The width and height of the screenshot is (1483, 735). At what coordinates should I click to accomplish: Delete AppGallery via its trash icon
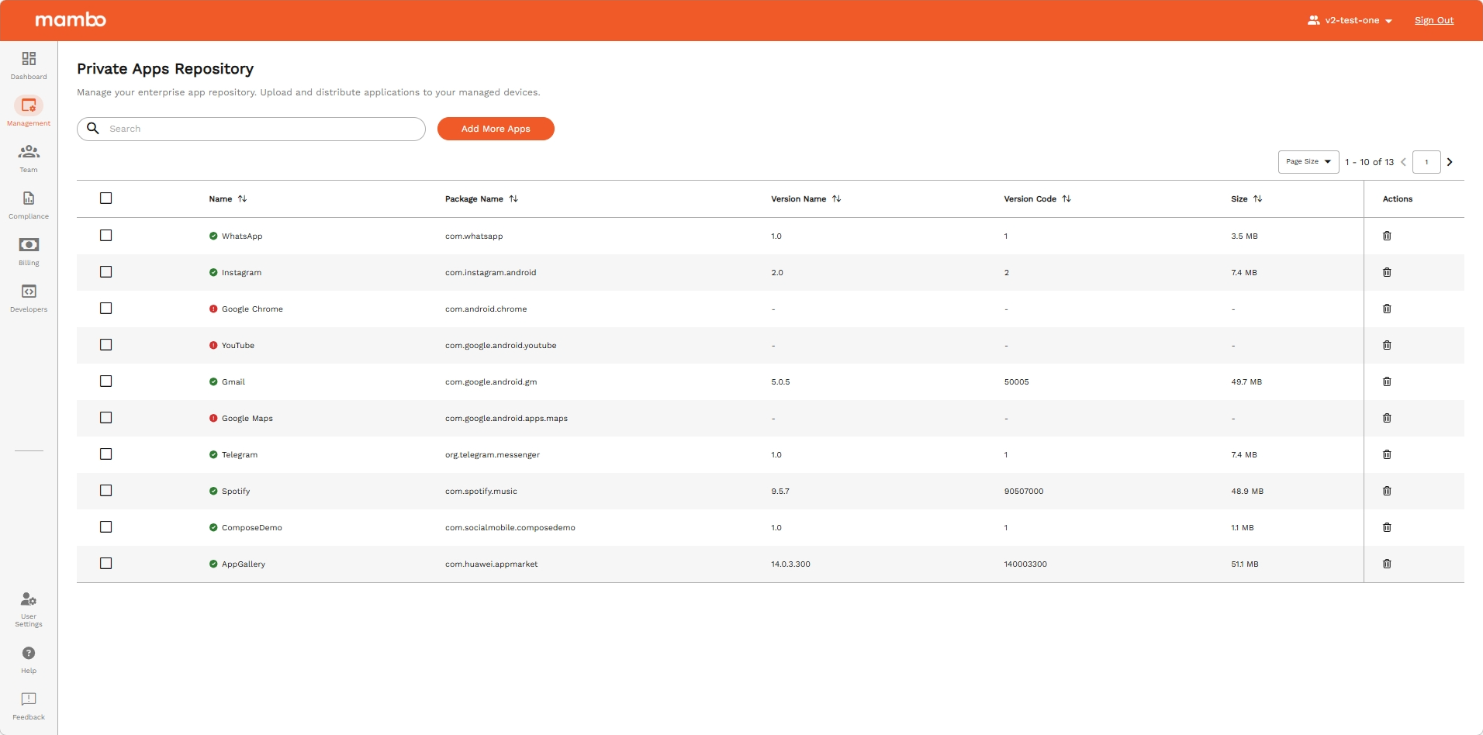pyautogui.click(x=1387, y=564)
